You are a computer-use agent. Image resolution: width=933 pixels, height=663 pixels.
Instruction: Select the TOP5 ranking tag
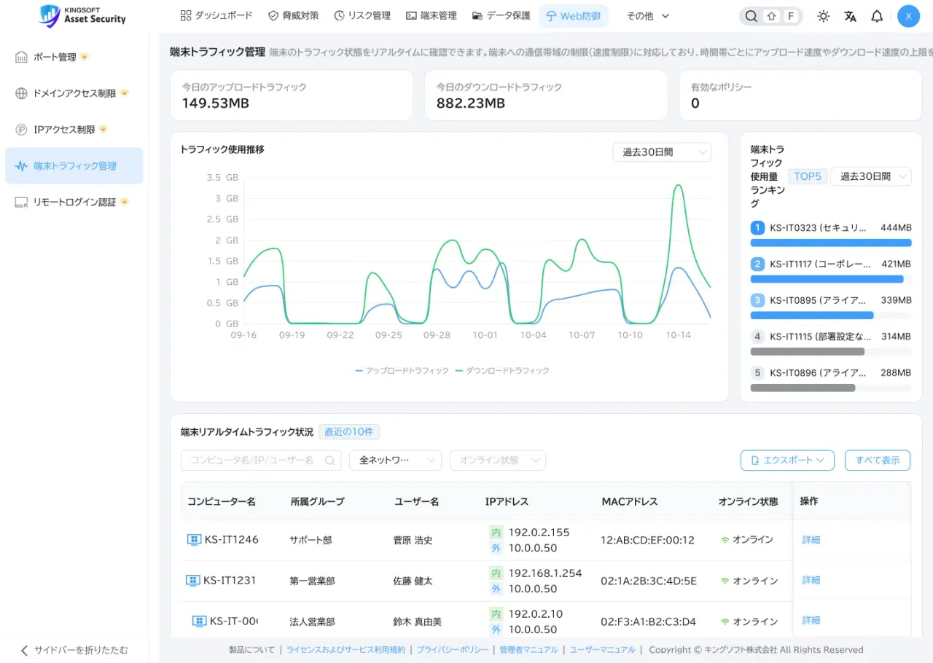pyautogui.click(x=808, y=176)
